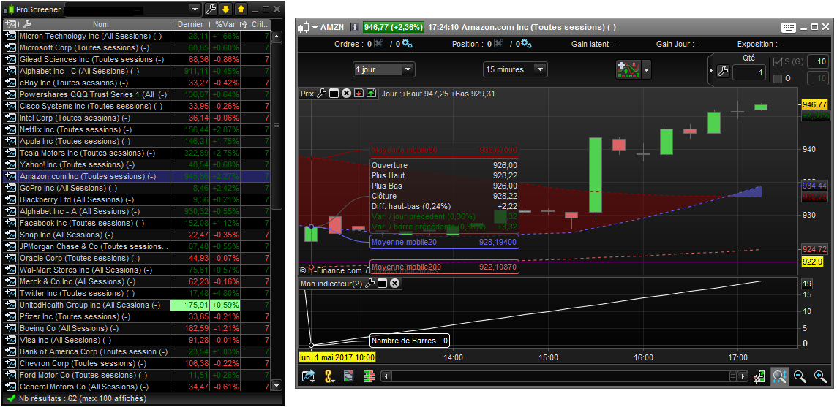The width and height of the screenshot is (837, 407).
Task: Click the S (G) value field showing 10
Action: [x=818, y=62]
